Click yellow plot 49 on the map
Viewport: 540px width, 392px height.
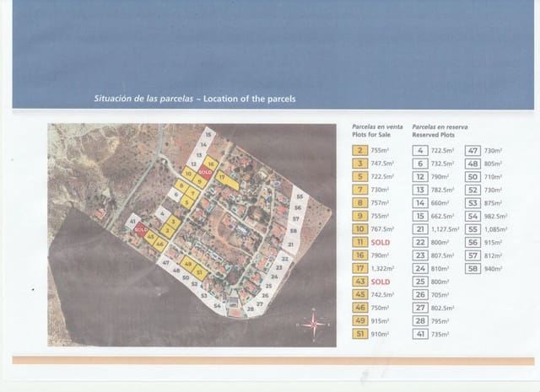coord(188,265)
